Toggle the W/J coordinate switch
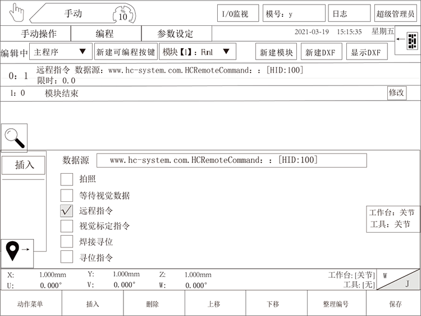This screenshot has width=421, height=316. 397,279
